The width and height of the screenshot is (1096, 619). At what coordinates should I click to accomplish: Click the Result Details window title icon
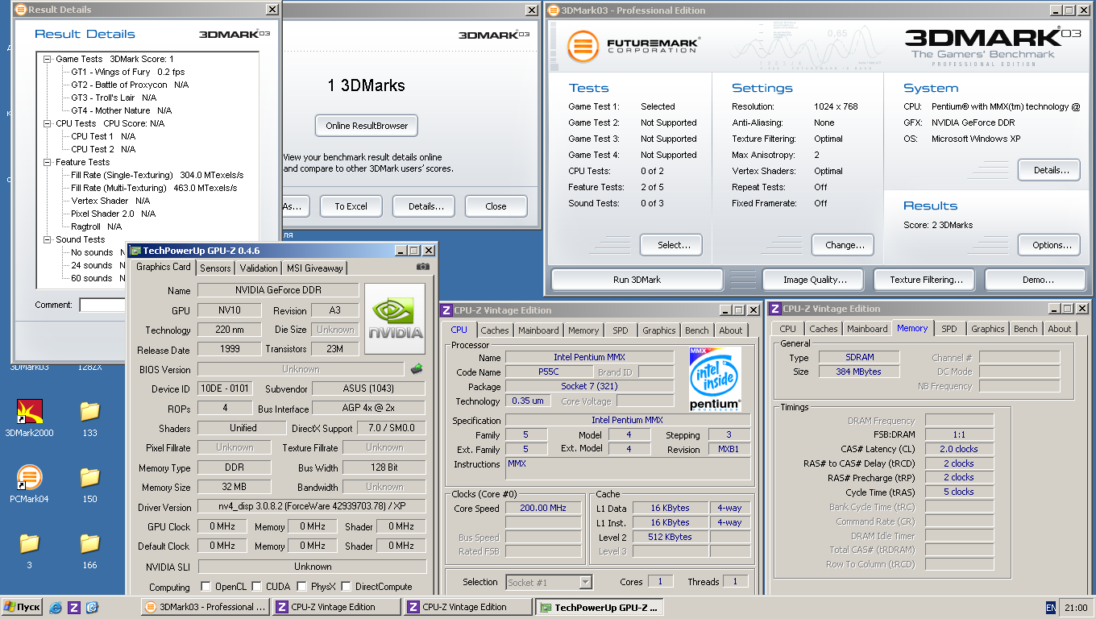pos(21,10)
